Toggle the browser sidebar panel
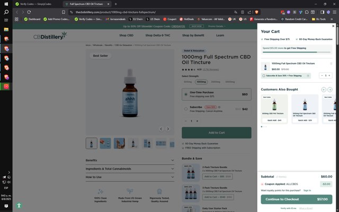Screen dimensions: 339x212 tap(322, 12)
